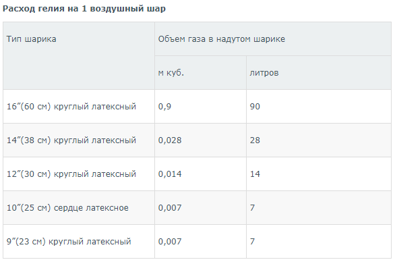The width and height of the screenshot is (395, 262).
Task: Click the '14″(38 см) круглый латексный' row label
Action: point(71,140)
